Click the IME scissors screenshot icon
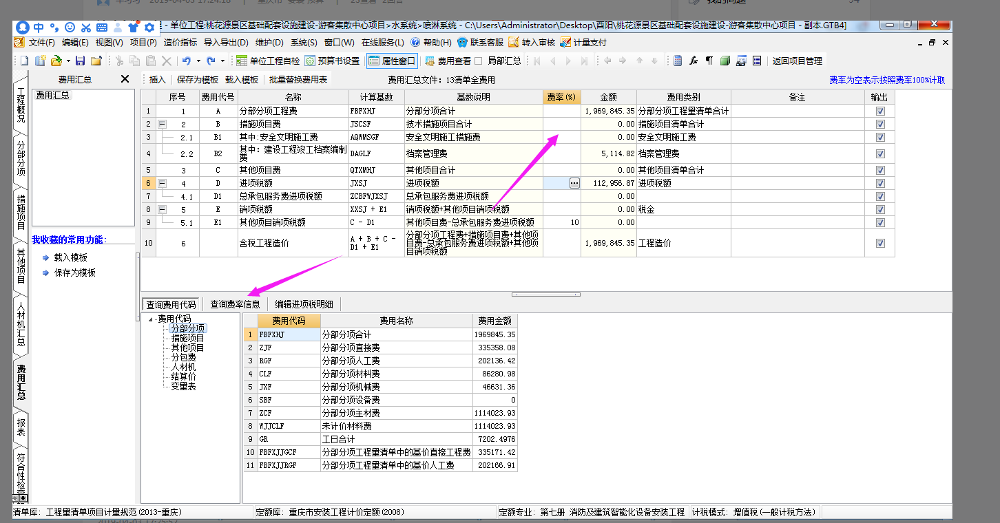The width and height of the screenshot is (1000, 523). coord(86,28)
